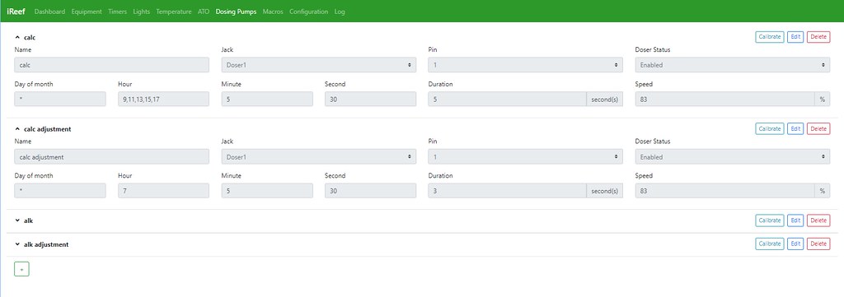Navigate to the Temperature tab
The height and width of the screenshot is (297, 844).
[x=174, y=12]
